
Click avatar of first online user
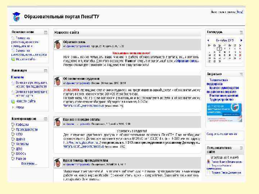point(209,162)
